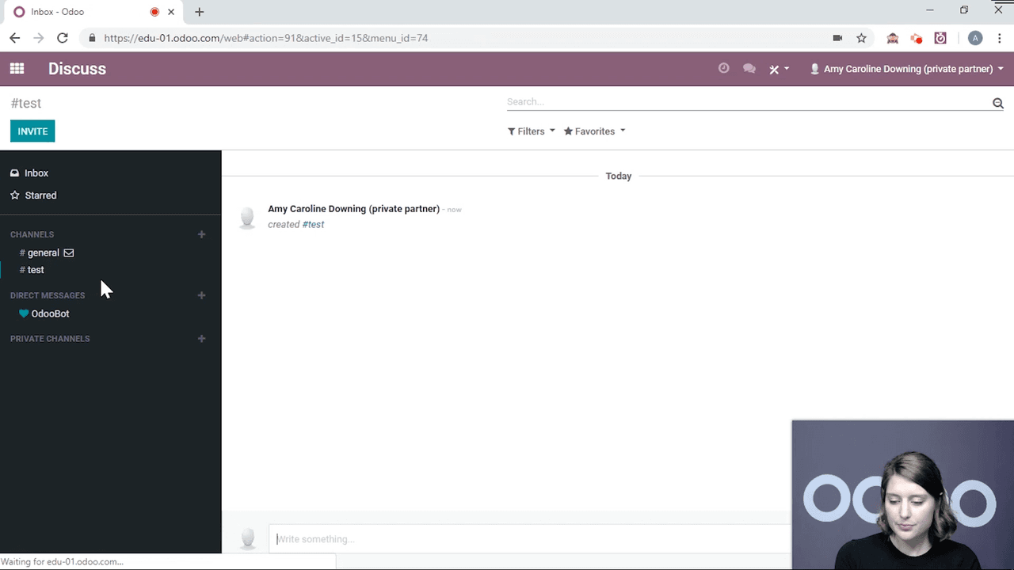Open the Odoo apps grid menu
This screenshot has width=1014, height=570.
coord(17,69)
